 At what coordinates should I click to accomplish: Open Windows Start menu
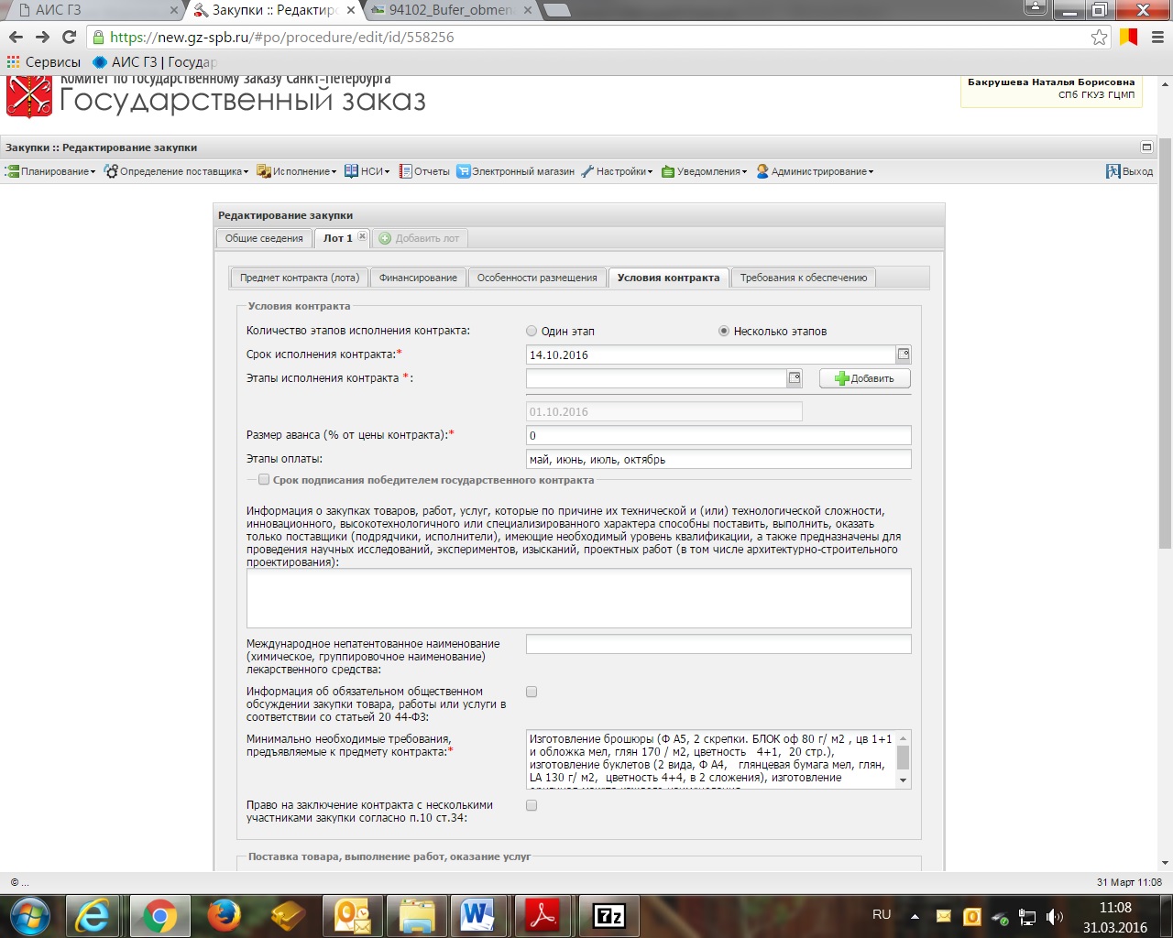pyautogui.click(x=30, y=915)
